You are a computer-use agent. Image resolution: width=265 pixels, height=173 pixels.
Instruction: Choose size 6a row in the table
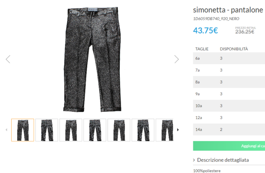(x=229, y=58)
